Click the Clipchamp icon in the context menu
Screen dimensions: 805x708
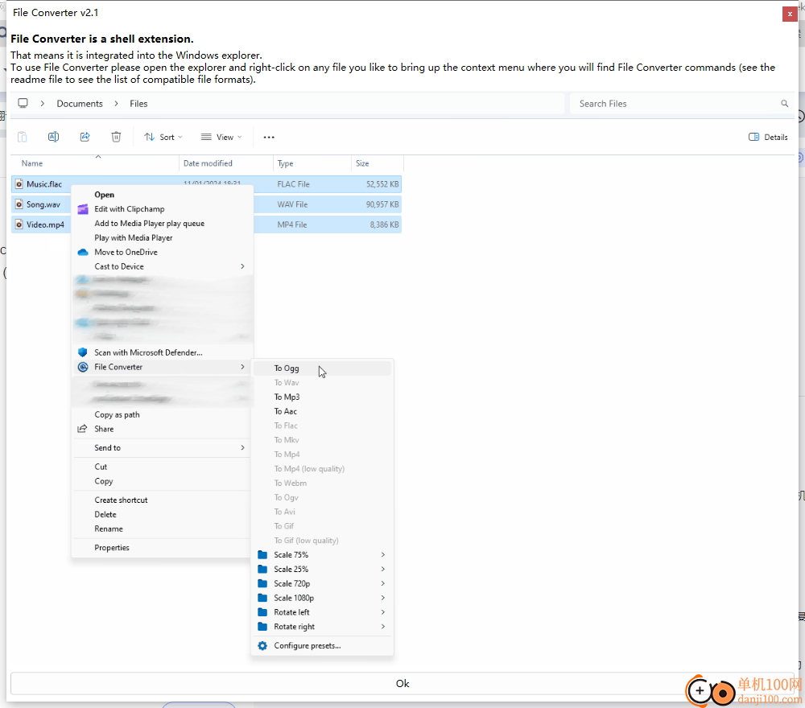83,209
